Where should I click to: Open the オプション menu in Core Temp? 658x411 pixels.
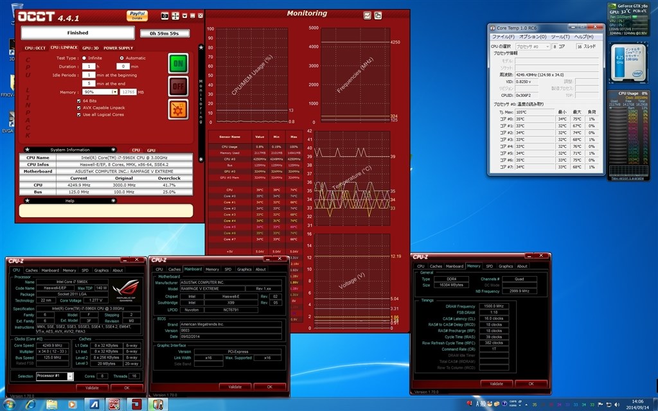click(x=532, y=37)
